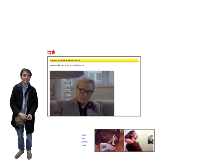The width and height of the screenshot is (216, 162).
Task: Click the red bjork logo
Action: click(51, 52)
